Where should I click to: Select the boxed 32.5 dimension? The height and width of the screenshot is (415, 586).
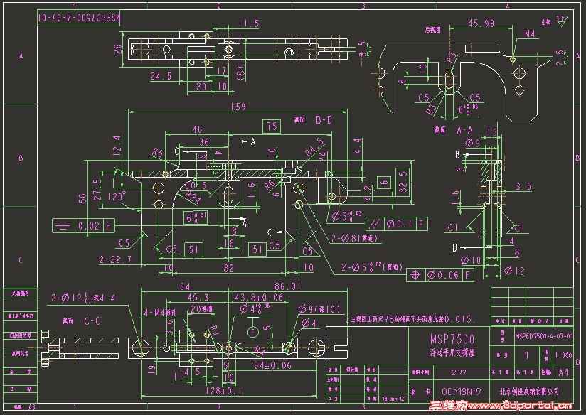[403, 182]
